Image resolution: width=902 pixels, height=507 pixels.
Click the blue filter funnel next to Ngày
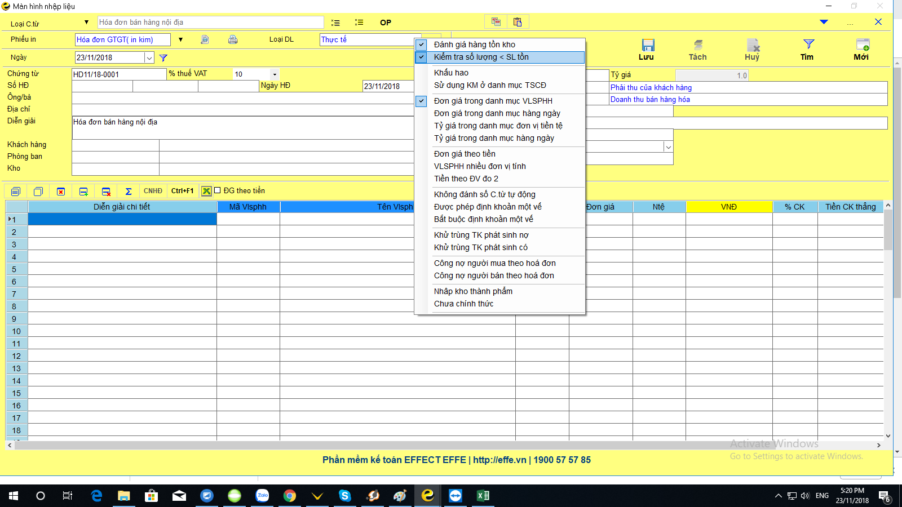click(163, 57)
